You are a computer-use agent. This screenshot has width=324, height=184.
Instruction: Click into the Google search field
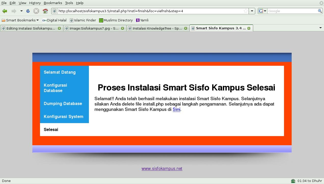292,11
